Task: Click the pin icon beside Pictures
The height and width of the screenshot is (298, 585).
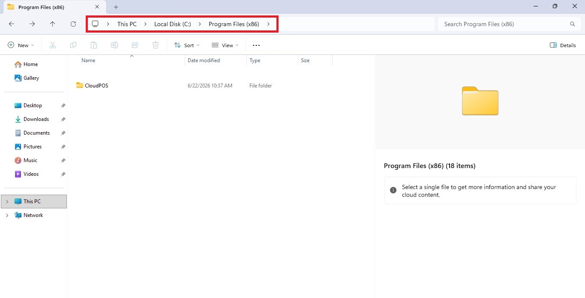Action: point(63,147)
